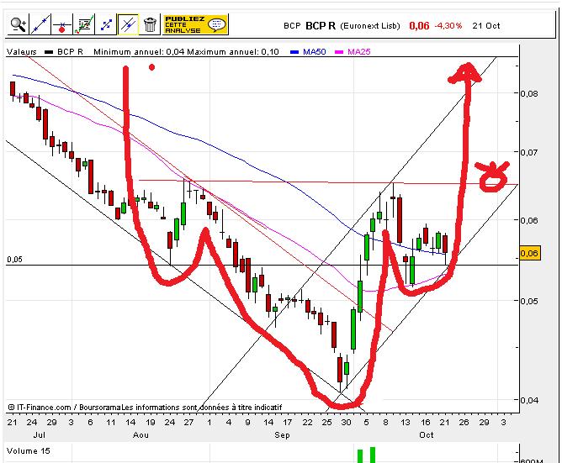Image resolution: width=562 pixels, height=463 pixels.
Task: Click the magenta MA25 color marker
Action: pos(339,52)
